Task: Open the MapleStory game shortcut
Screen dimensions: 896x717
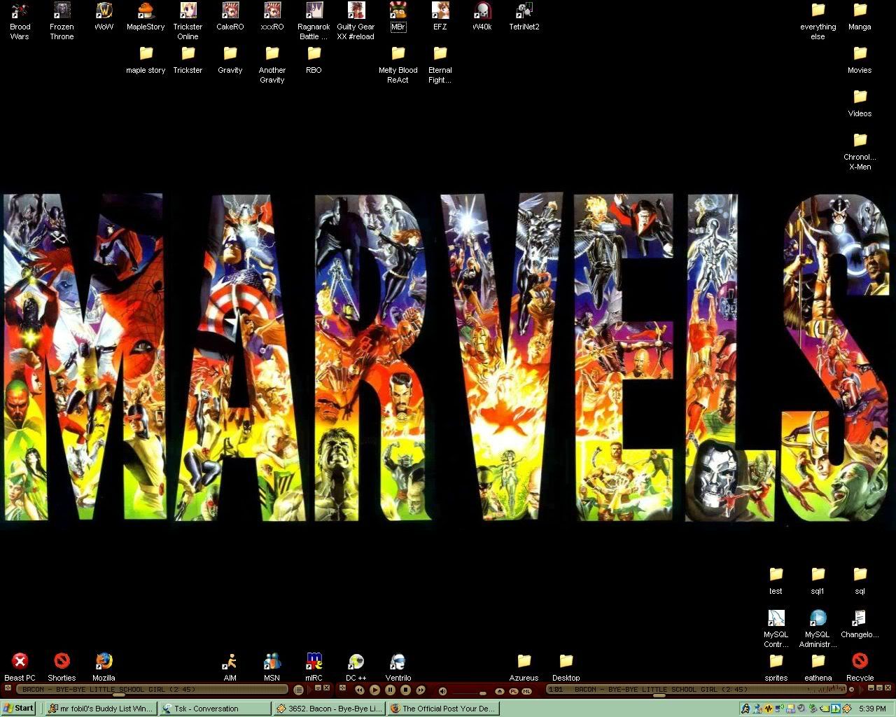Action: tap(146, 17)
